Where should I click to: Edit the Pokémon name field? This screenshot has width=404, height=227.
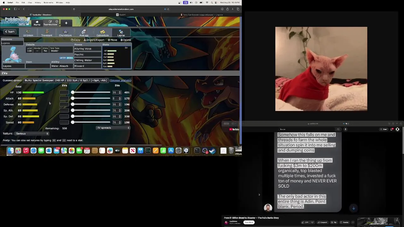pos(13,66)
